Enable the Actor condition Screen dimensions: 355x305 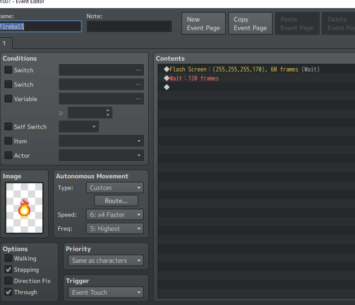[9, 155]
